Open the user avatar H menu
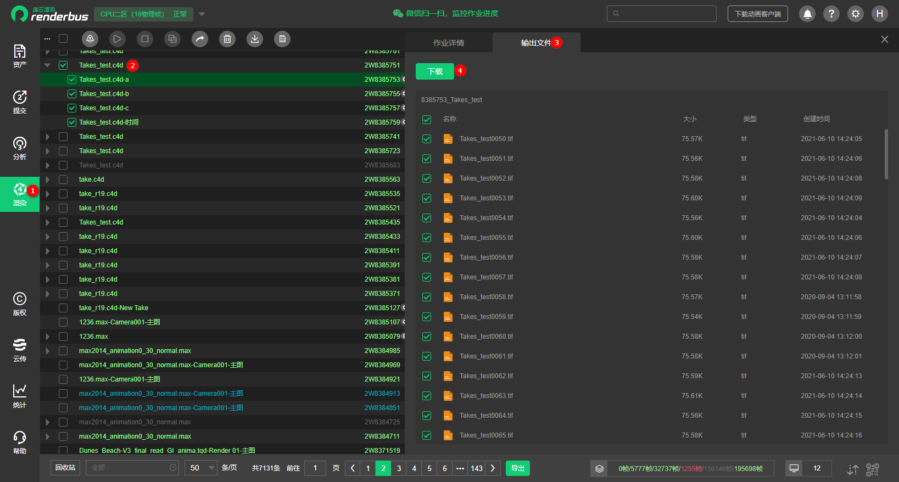Image resolution: width=899 pixels, height=482 pixels. point(880,14)
